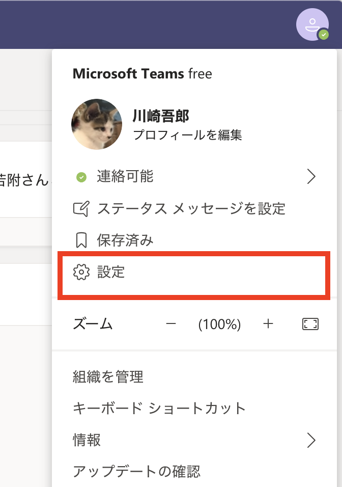Zoom in with the plus icon
Image resolution: width=342 pixels, height=487 pixels.
coord(268,324)
